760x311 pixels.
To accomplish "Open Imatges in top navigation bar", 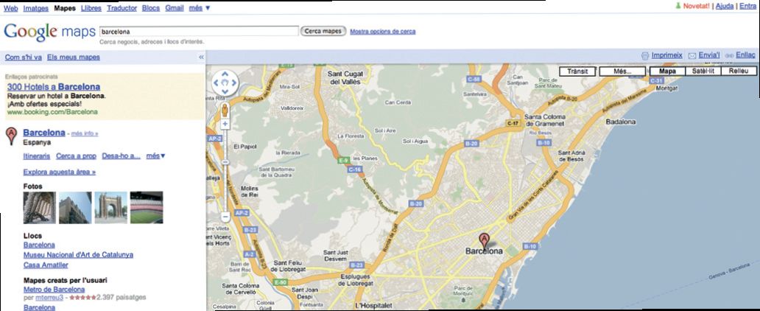I will click(36, 7).
